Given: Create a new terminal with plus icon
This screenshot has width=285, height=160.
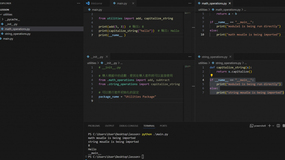Looking at the screenshot, I should 269,126.
